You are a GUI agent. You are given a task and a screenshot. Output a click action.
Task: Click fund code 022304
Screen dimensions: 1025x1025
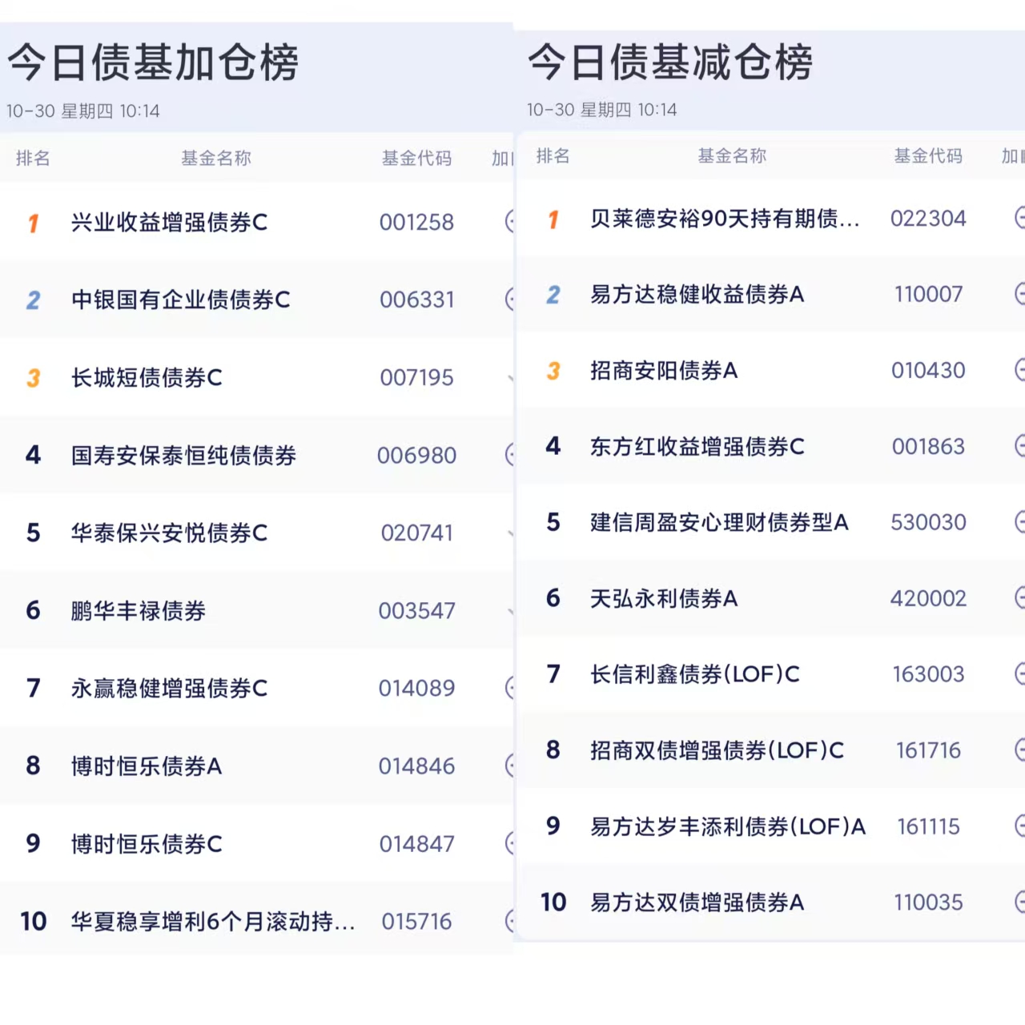pos(928,219)
